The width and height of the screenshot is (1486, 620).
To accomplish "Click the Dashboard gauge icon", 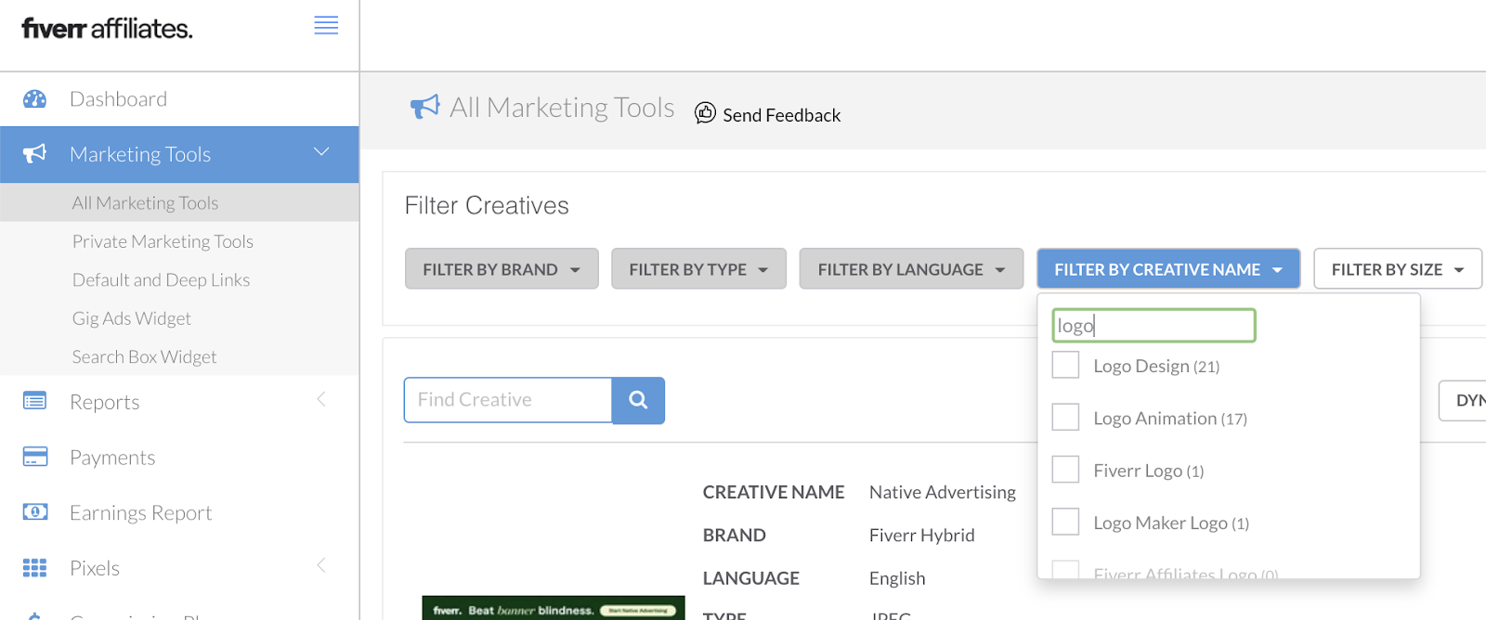I will [x=35, y=99].
